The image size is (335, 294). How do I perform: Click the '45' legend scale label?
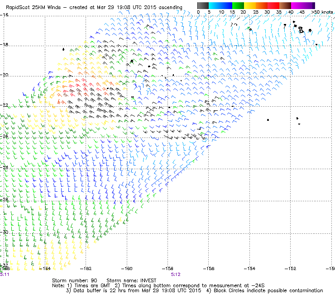pos(302,12)
